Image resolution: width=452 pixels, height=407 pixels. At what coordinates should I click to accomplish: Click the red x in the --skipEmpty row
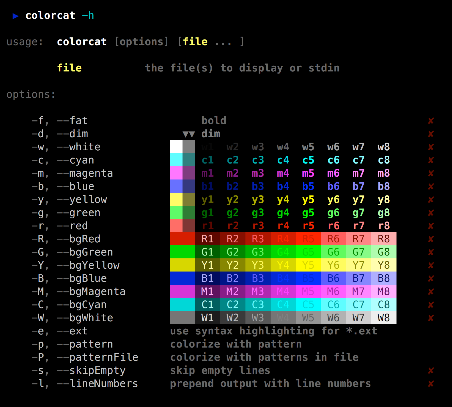[x=431, y=371]
